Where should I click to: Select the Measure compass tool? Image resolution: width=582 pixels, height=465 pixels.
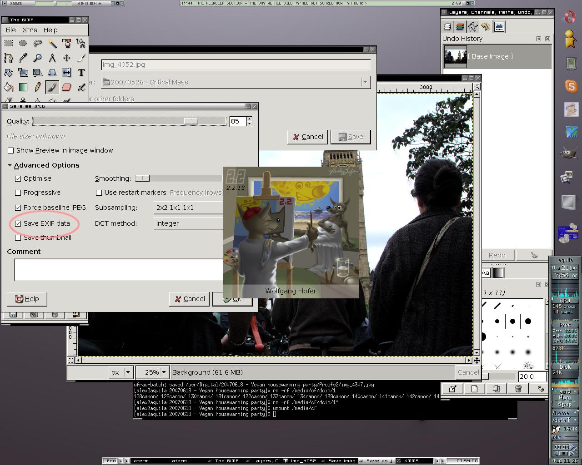point(52,58)
